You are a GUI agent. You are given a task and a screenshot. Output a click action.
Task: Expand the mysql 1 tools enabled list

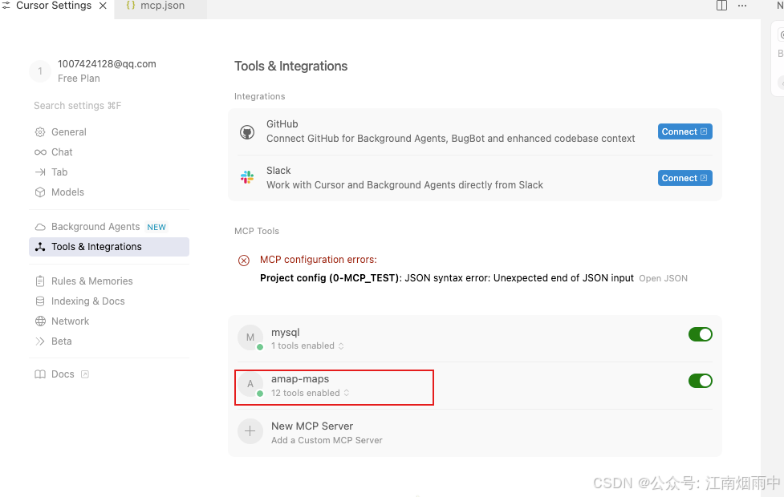click(307, 345)
